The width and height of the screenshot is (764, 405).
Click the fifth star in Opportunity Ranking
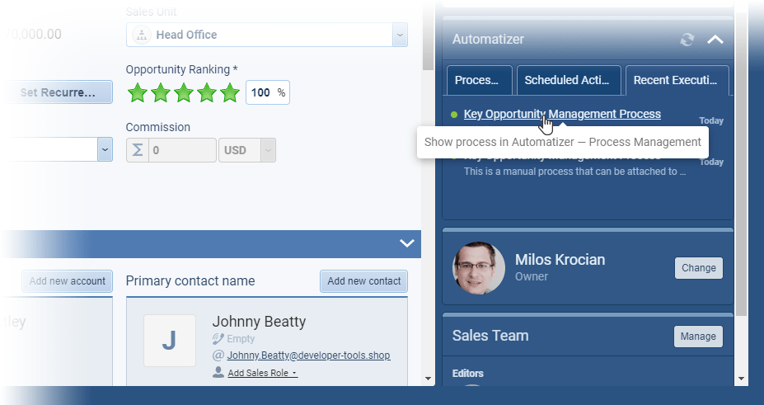(x=230, y=92)
